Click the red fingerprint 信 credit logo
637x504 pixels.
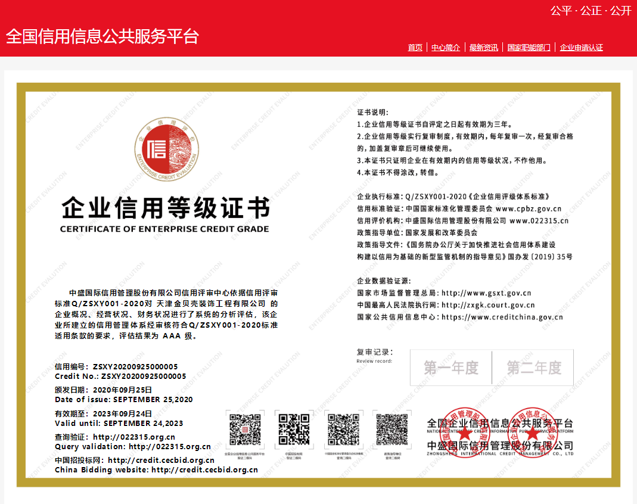(159, 149)
